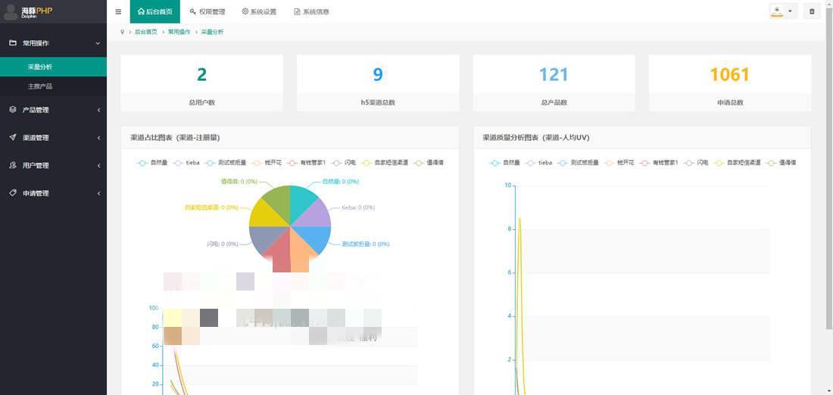Image resolution: width=833 pixels, height=395 pixels.
Task: Click the 总产品数 stat card showing 121
Action: 554,83
